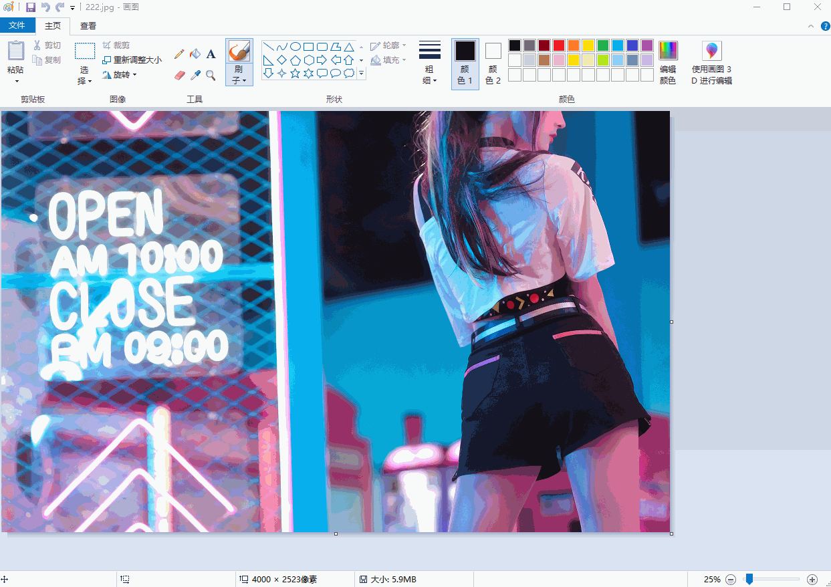Choose the Eraser tool
Image resolution: width=831 pixels, height=587 pixels.
coord(179,76)
